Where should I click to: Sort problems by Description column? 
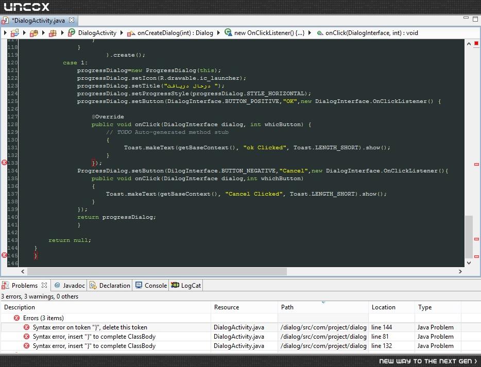tap(106, 307)
